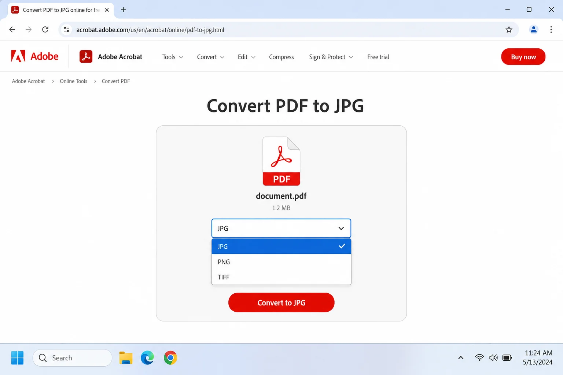
Task: Bookmark this page with the star icon
Action: [x=509, y=30]
